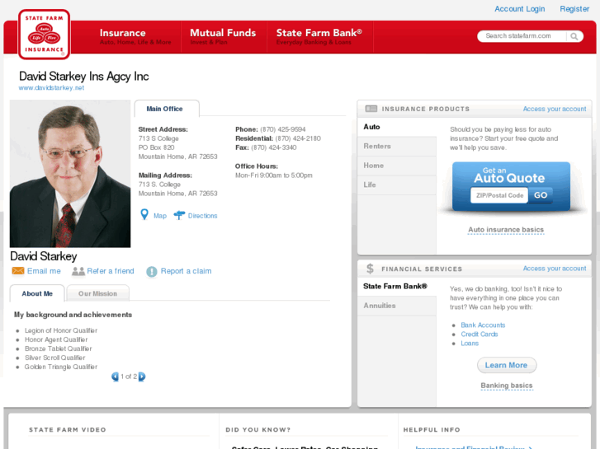Image resolution: width=600 pixels, height=449 pixels.
Task: Open the Mutual Funds navigation menu
Action: [x=223, y=37]
